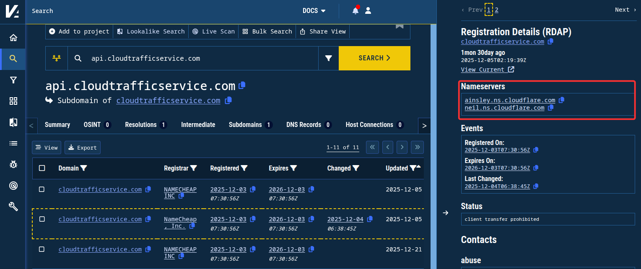The height and width of the screenshot is (269, 641).
Task: Open the DOCS dropdown menu
Action: [x=314, y=11]
